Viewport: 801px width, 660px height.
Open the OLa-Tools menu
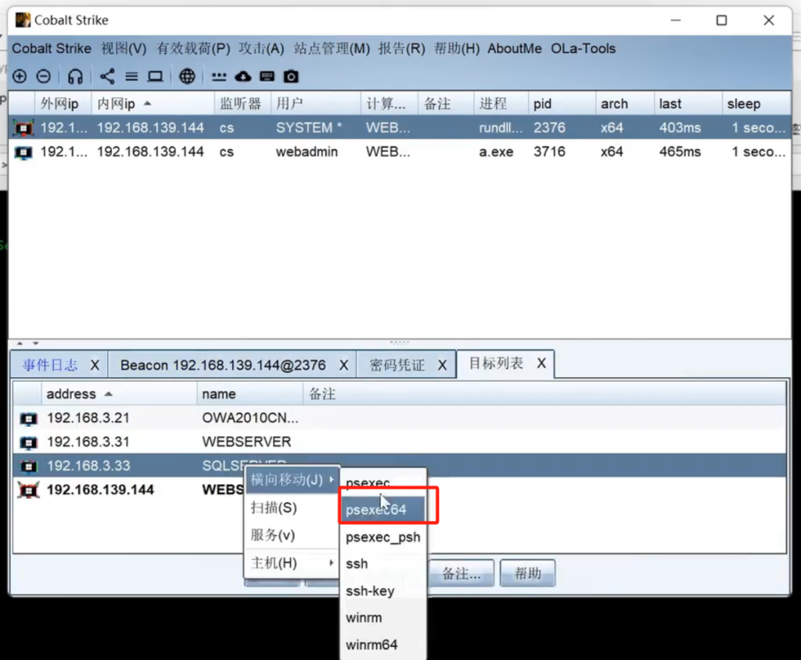coord(583,48)
